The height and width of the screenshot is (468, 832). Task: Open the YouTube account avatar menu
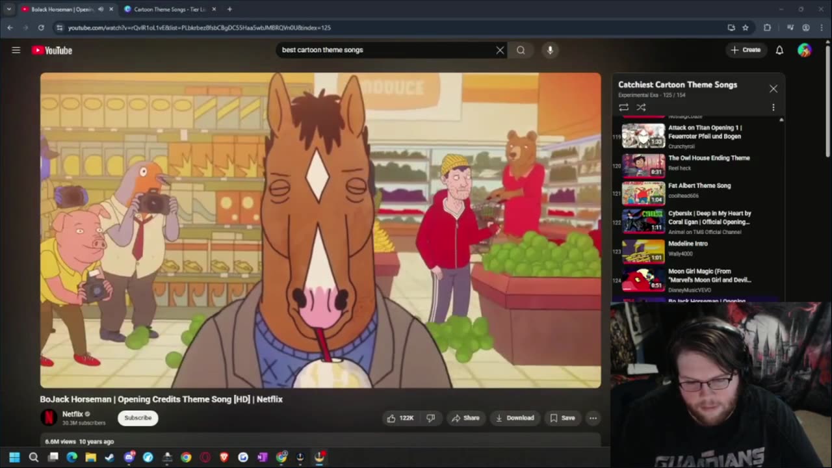click(805, 50)
